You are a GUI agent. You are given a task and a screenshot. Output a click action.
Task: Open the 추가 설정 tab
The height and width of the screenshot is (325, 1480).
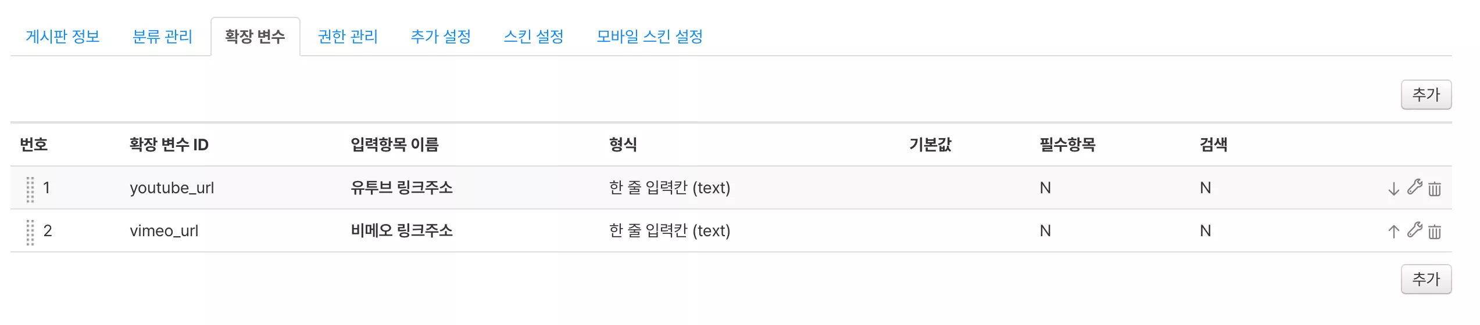(441, 37)
